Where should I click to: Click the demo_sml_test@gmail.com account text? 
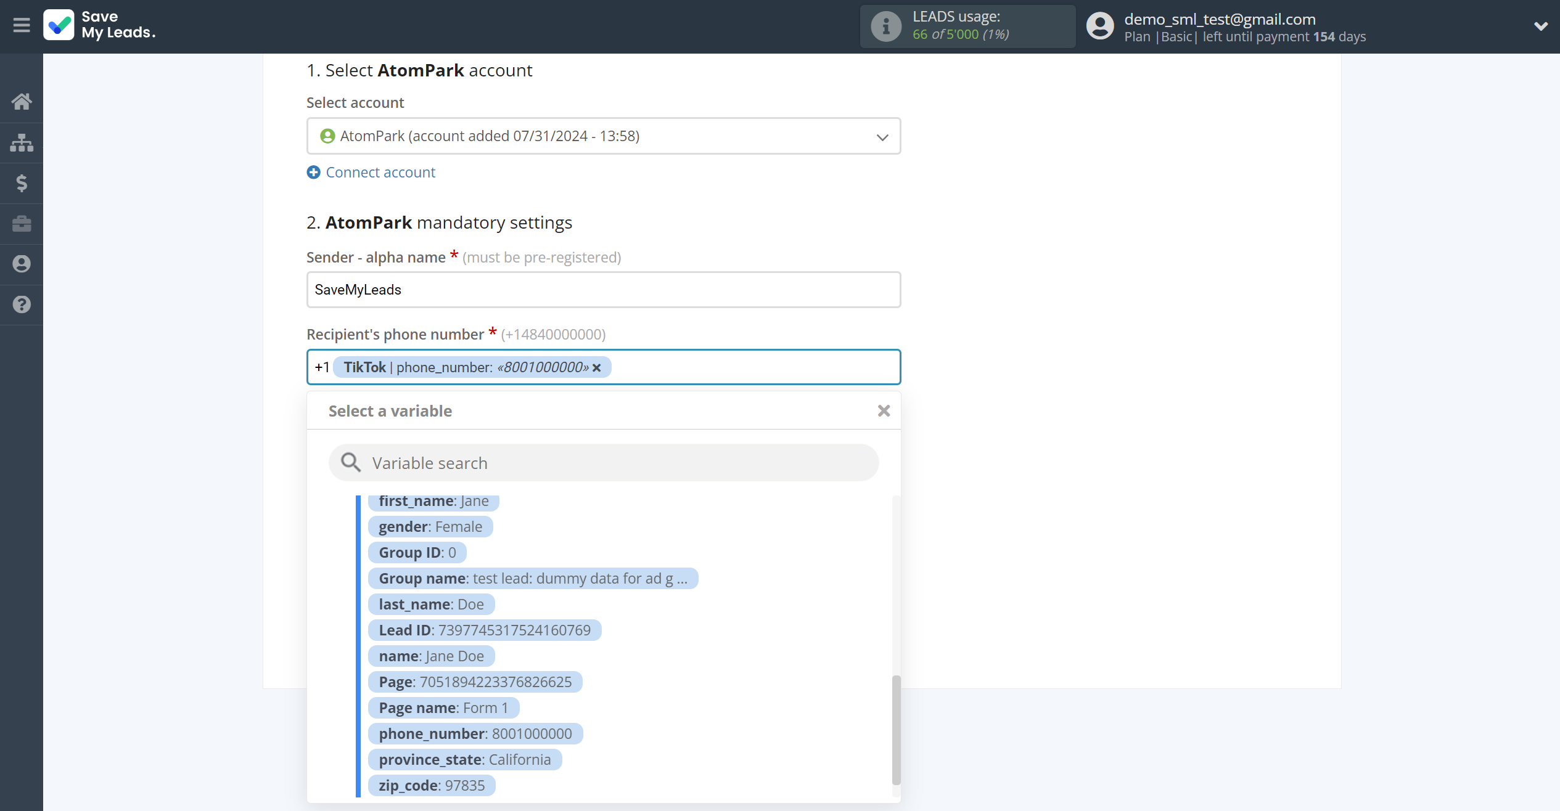[1220, 19]
